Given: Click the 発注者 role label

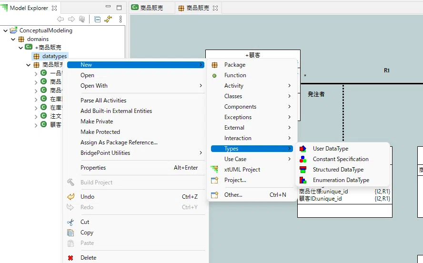Looking at the screenshot, I should (316, 94).
